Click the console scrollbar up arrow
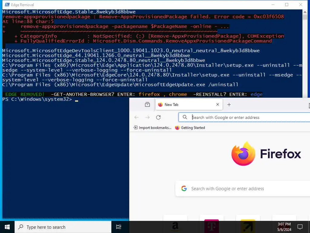310x233 pixels. (x=305, y=12)
